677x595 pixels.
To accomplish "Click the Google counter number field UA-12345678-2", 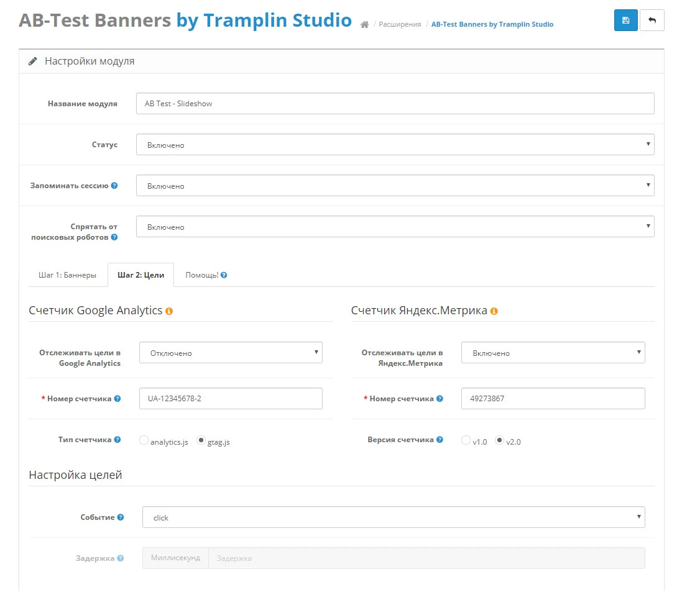I will pos(231,398).
